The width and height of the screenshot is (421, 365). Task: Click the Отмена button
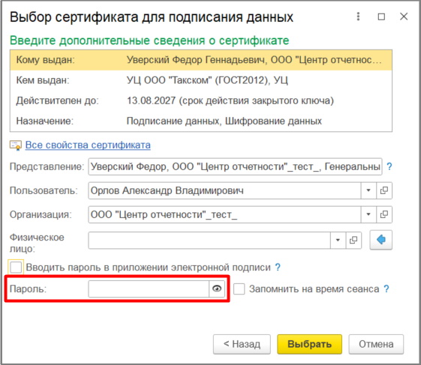pyautogui.click(x=376, y=344)
